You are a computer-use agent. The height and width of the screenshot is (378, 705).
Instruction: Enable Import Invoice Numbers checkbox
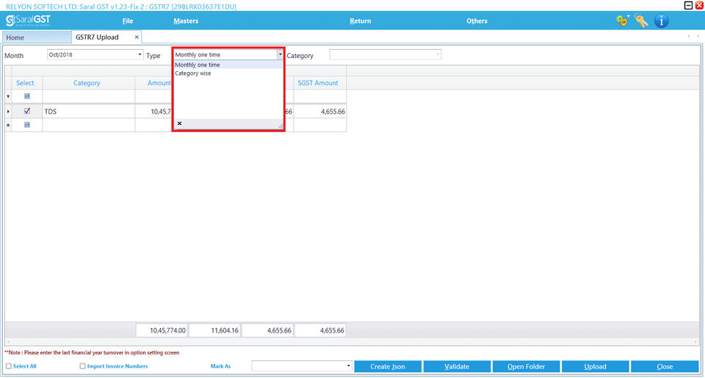tap(82, 366)
